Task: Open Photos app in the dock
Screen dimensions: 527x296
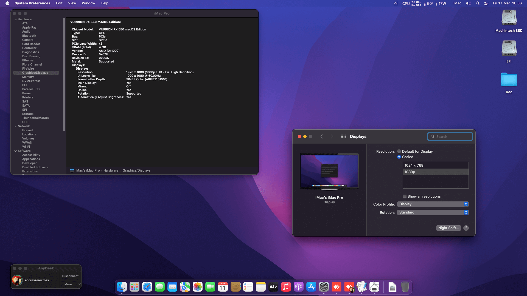Action: pyautogui.click(x=198, y=287)
